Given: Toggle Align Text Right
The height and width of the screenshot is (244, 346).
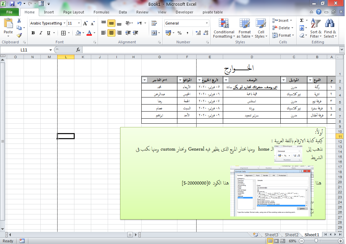Looking at the screenshot, I should [x=119, y=33].
